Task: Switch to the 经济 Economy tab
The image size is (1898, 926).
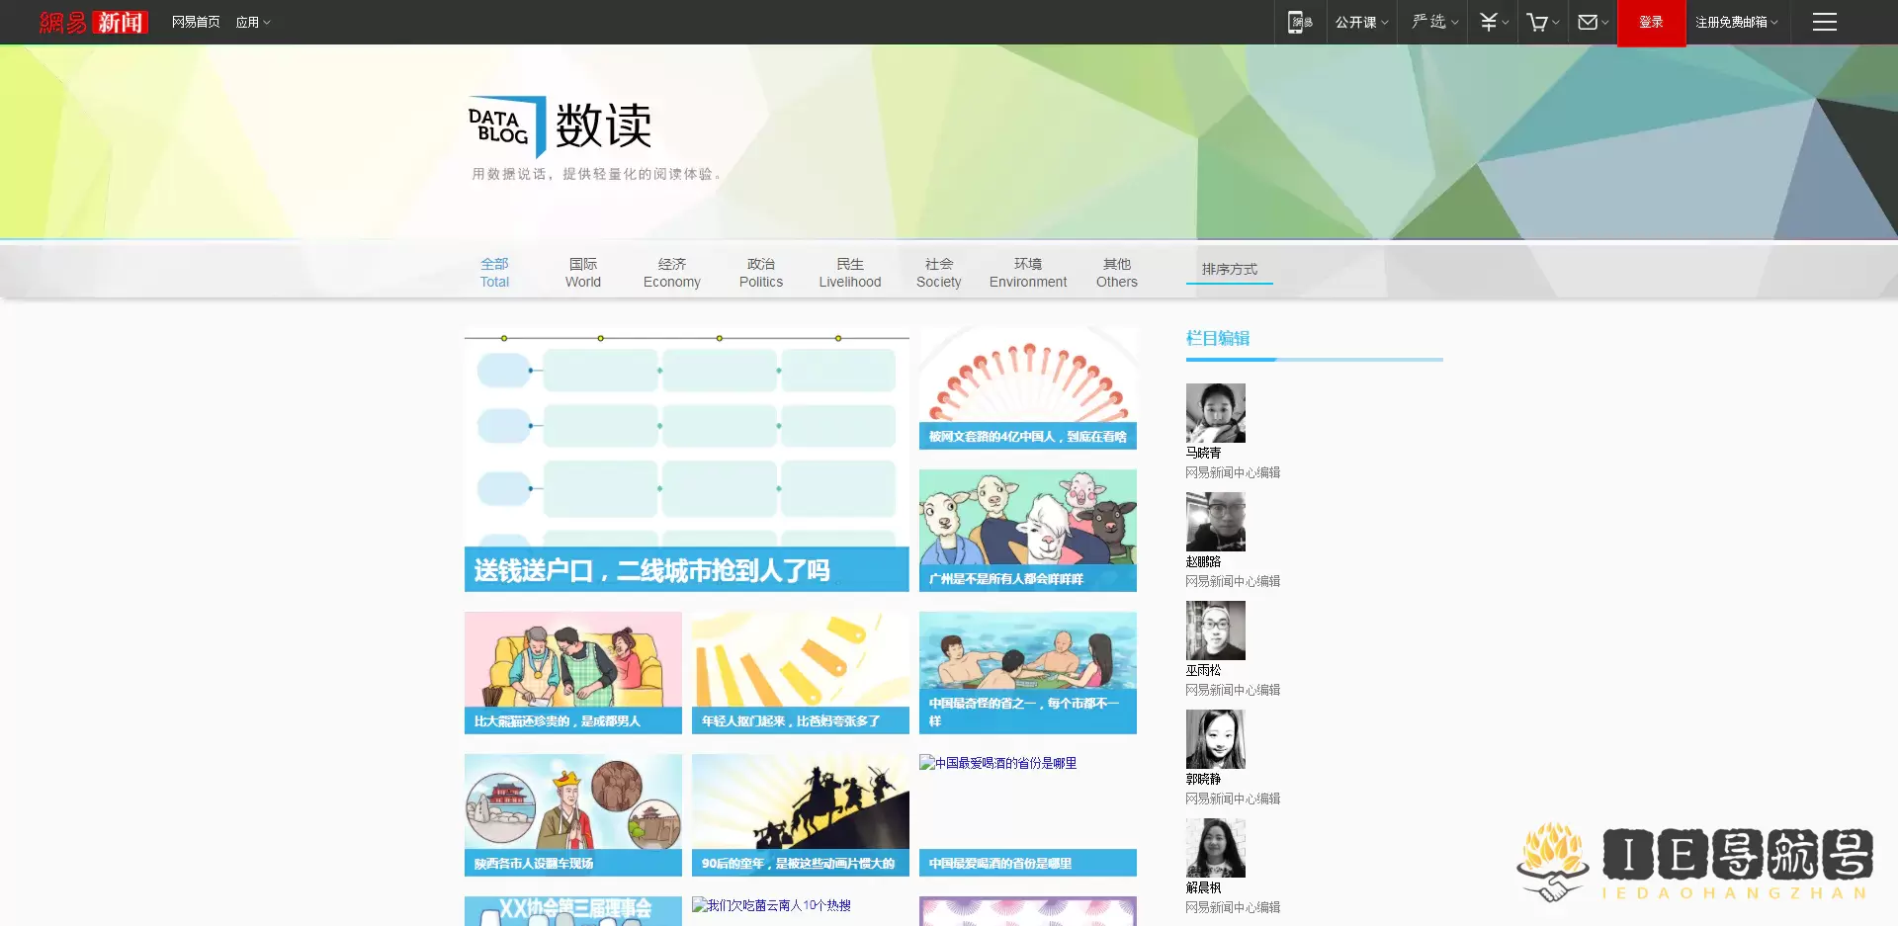Action: tap(671, 273)
